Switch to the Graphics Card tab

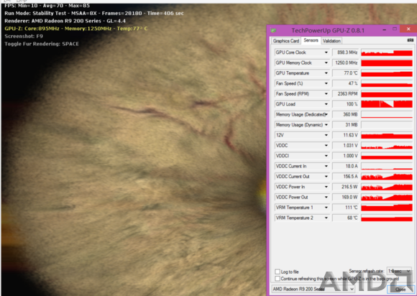[x=286, y=41]
